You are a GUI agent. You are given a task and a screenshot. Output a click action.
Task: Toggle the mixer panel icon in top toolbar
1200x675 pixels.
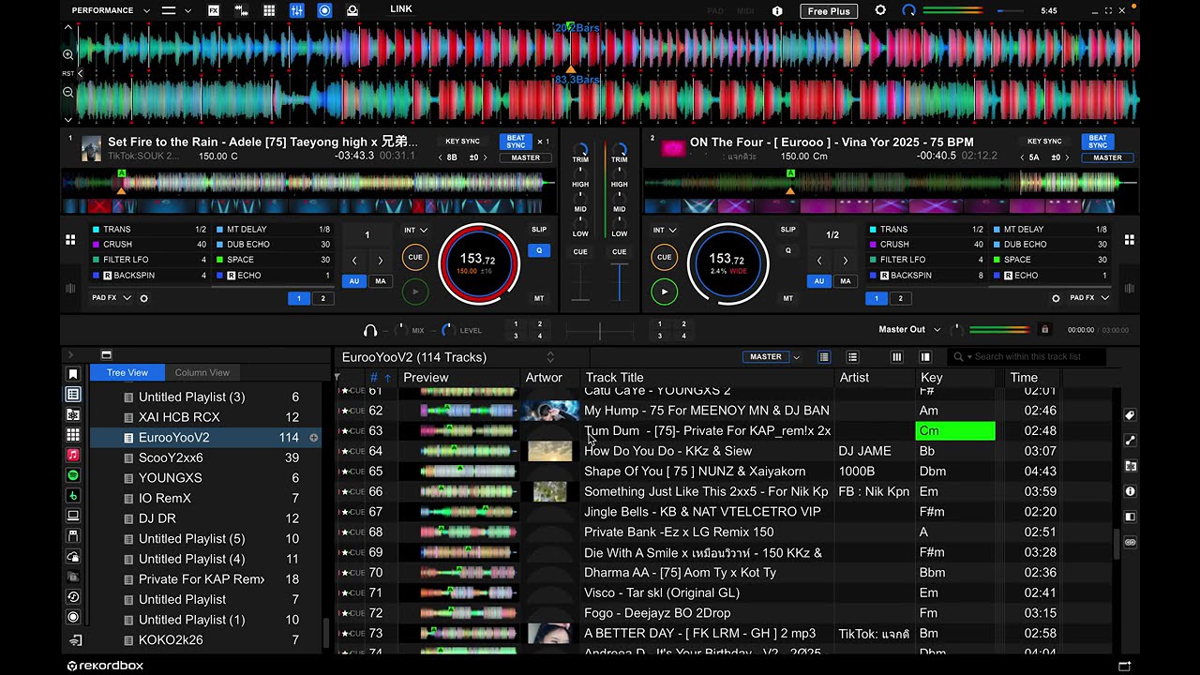click(x=296, y=10)
